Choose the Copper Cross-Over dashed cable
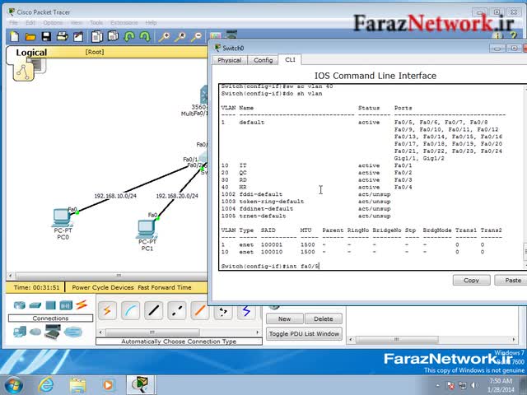Viewport: 527px width, 395px height. pyautogui.click(x=177, y=311)
